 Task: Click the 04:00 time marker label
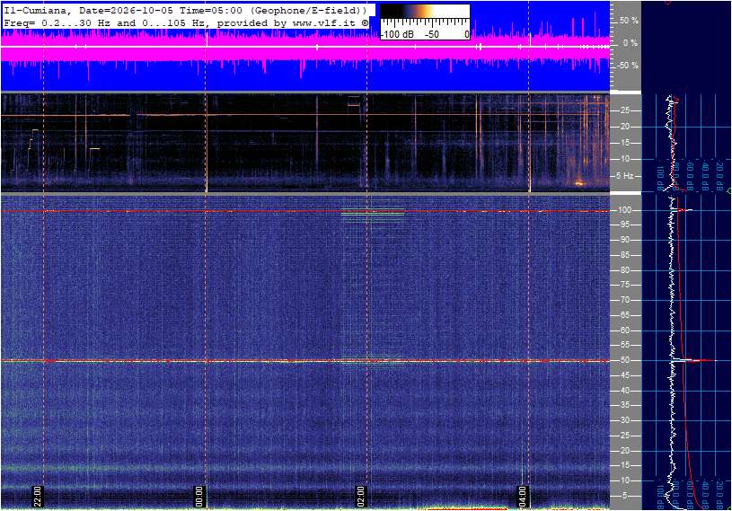[x=523, y=496]
